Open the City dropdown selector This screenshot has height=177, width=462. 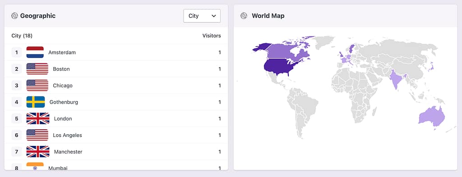[x=202, y=16]
